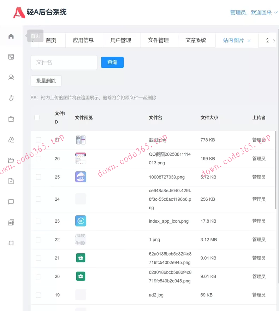Screen dimensions: 279x311
Task: Toggle the select-all header checkbox
Action: [x=37, y=117]
